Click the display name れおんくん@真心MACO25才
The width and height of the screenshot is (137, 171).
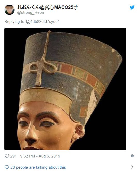pos(48,7)
